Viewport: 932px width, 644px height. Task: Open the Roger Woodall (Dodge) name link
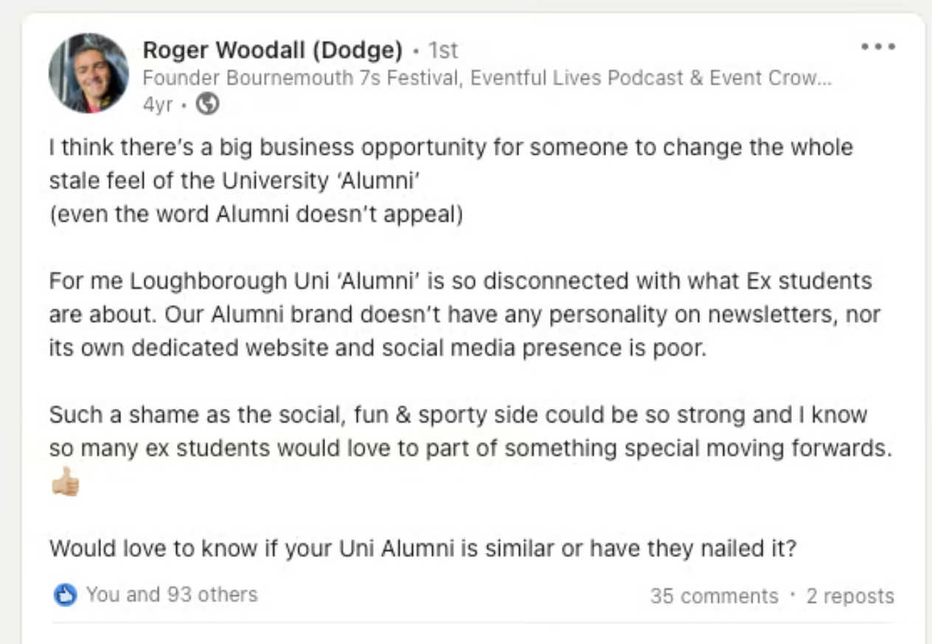pos(272,50)
